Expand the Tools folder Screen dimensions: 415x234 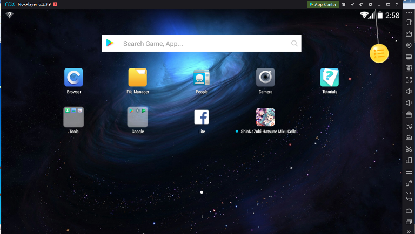(73, 117)
